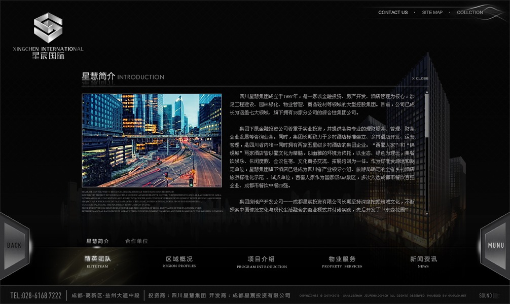Select the 合作单位 sub-tab

136,241
